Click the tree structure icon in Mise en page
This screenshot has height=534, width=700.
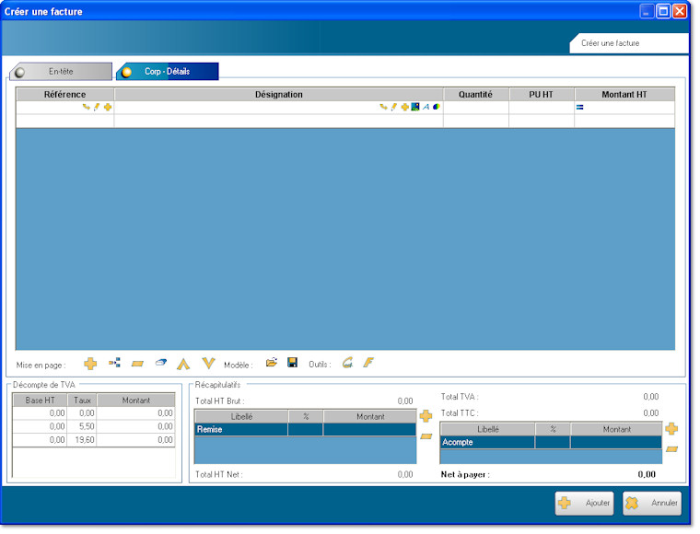[114, 364]
